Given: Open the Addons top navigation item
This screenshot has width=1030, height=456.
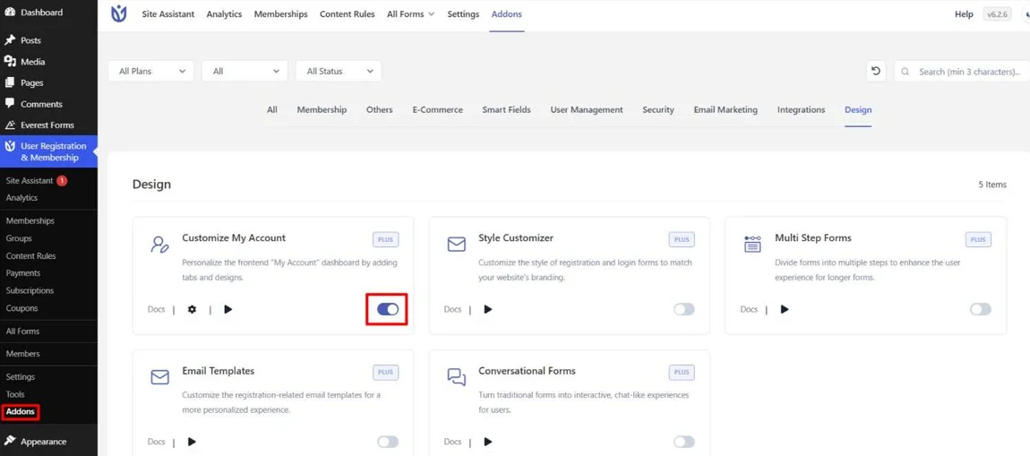Looking at the screenshot, I should click(506, 13).
